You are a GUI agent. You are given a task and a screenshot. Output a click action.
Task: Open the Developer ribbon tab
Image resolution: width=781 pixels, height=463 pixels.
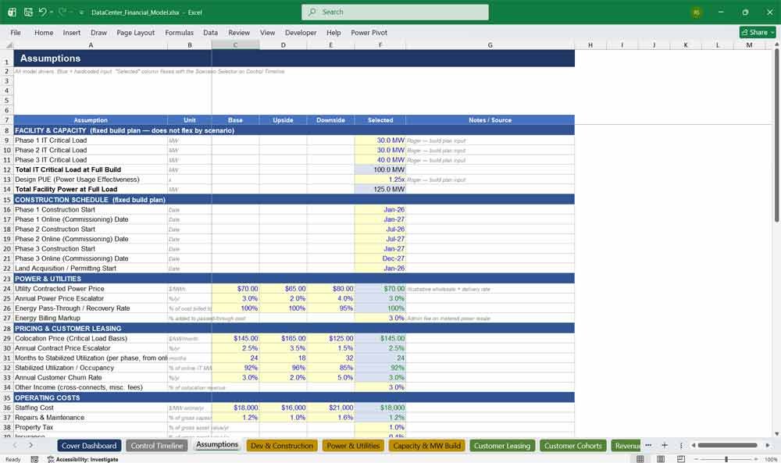pyautogui.click(x=301, y=32)
